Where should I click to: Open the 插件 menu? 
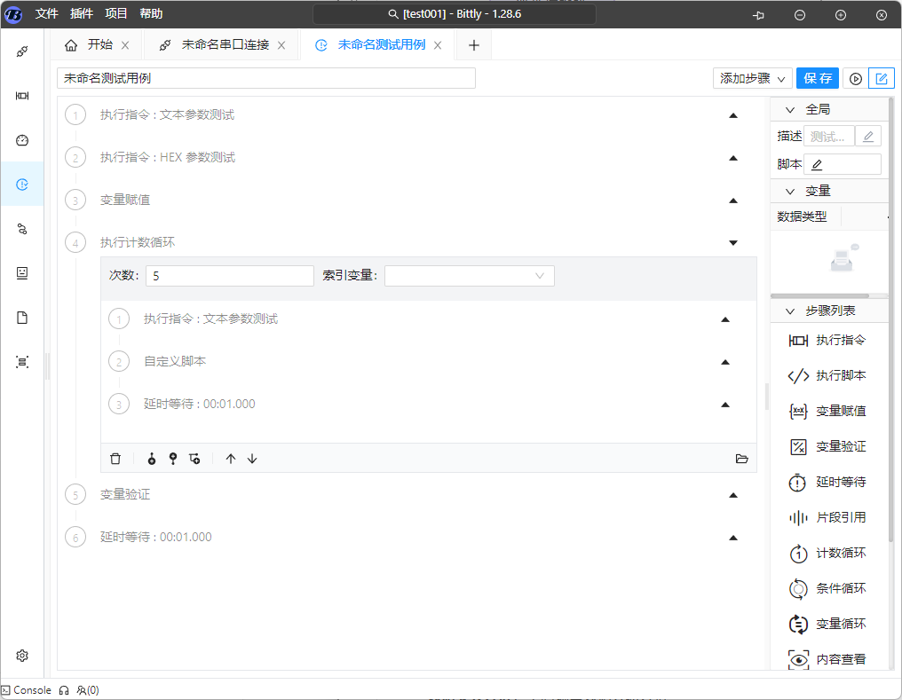point(82,14)
